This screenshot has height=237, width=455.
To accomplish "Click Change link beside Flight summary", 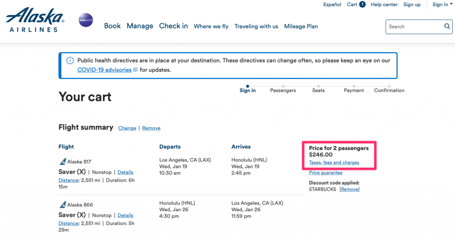I will [127, 128].
